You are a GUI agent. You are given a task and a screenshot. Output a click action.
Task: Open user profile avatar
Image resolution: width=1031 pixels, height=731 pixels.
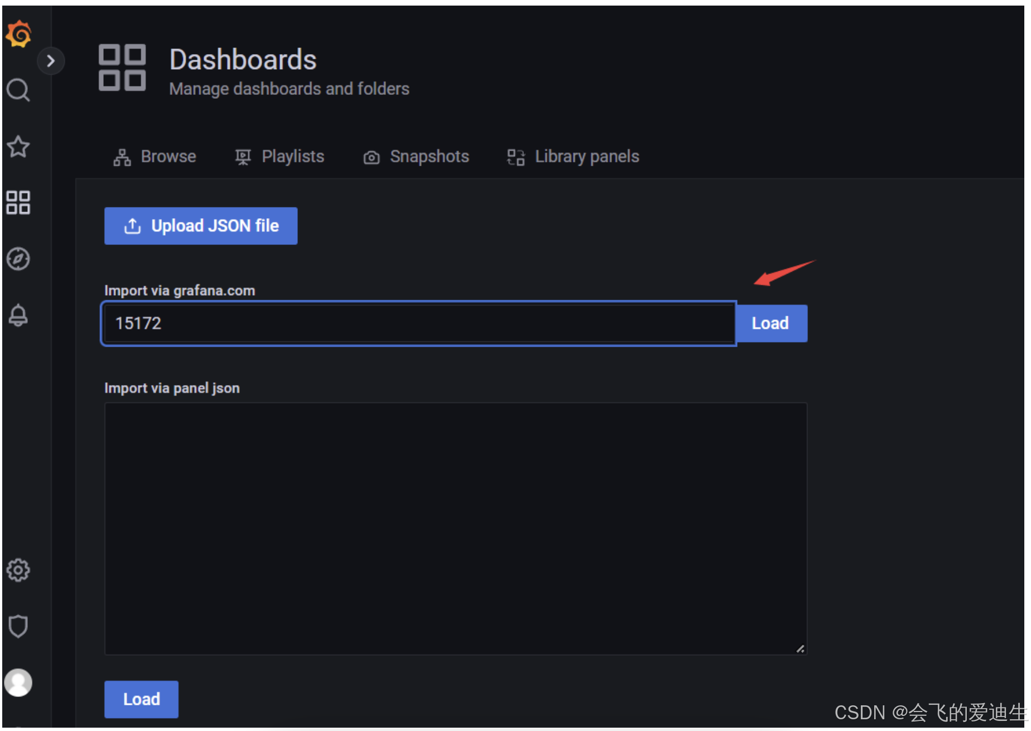pyautogui.click(x=18, y=682)
